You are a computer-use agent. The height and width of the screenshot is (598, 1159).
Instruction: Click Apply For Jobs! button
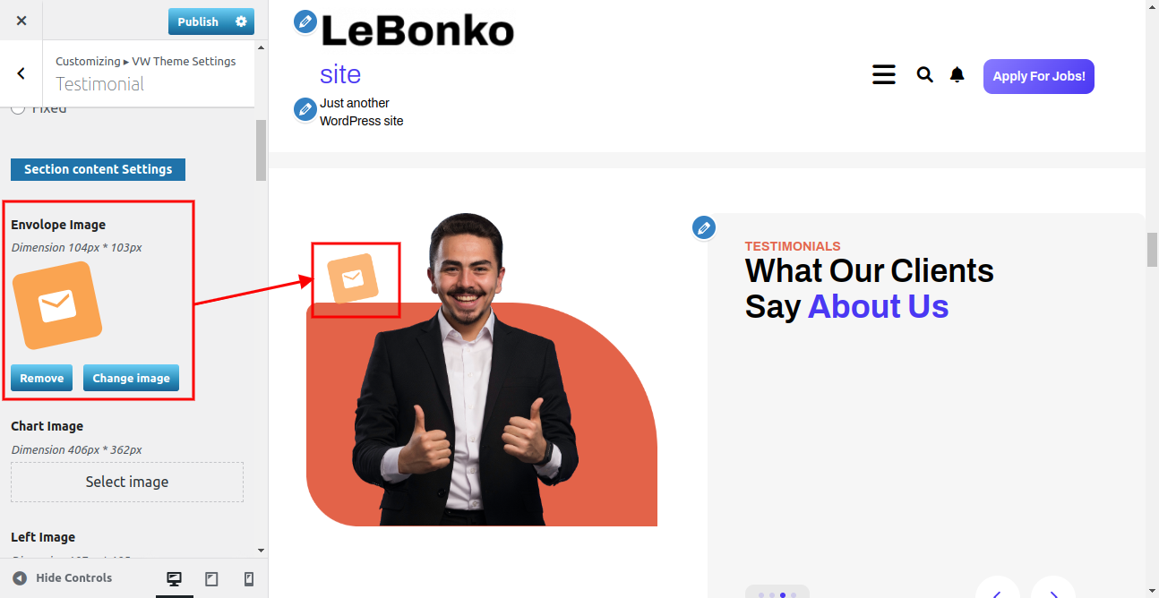click(x=1039, y=76)
